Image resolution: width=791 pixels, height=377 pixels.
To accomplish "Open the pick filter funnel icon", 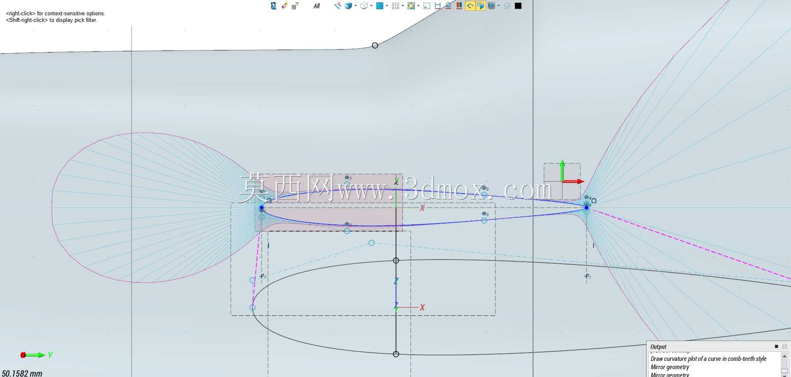I will 295,6.
